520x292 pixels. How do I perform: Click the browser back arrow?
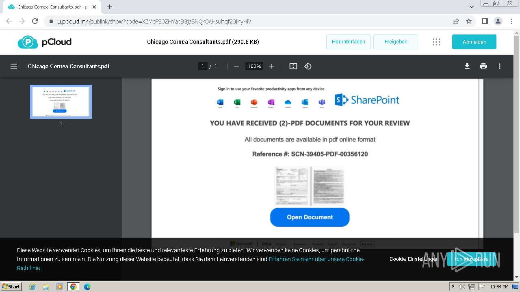click(x=9, y=21)
